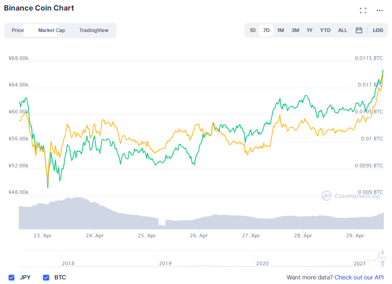
Task: Select the 1Y time range
Action: point(309,31)
